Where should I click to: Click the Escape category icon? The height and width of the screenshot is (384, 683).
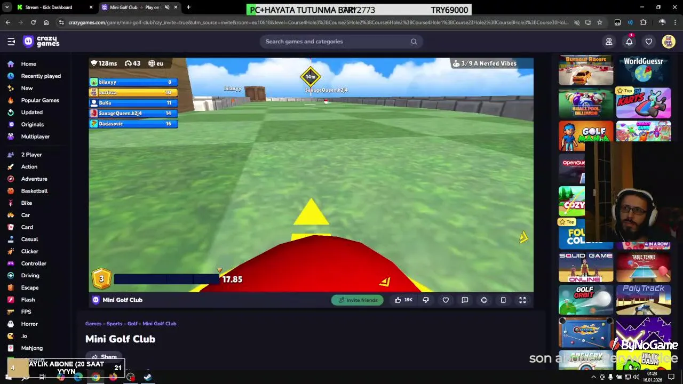[x=11, y=287]
